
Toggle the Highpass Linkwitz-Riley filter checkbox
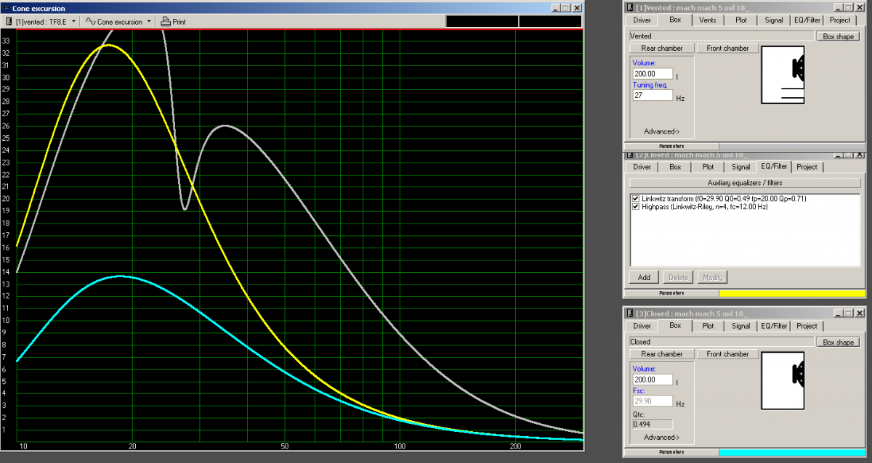point(636,207)
